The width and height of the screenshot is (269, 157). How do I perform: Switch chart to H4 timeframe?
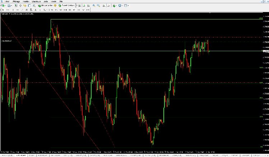point(74,10)
